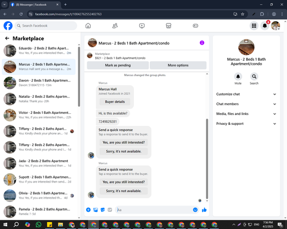287x229 pixels.
Task: Open the Chrome three-dot menu
Action: tap(282, 14)
